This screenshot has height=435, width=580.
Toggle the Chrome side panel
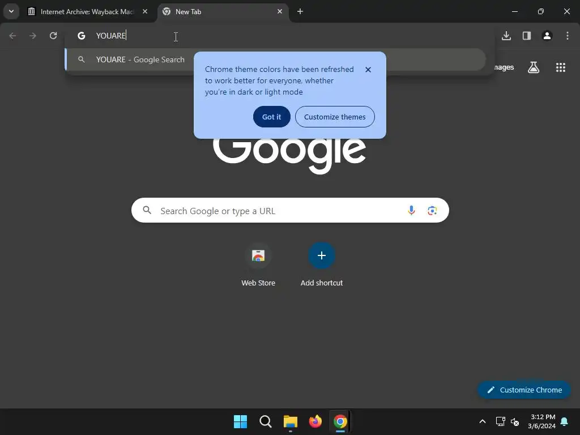click(527, 36)
